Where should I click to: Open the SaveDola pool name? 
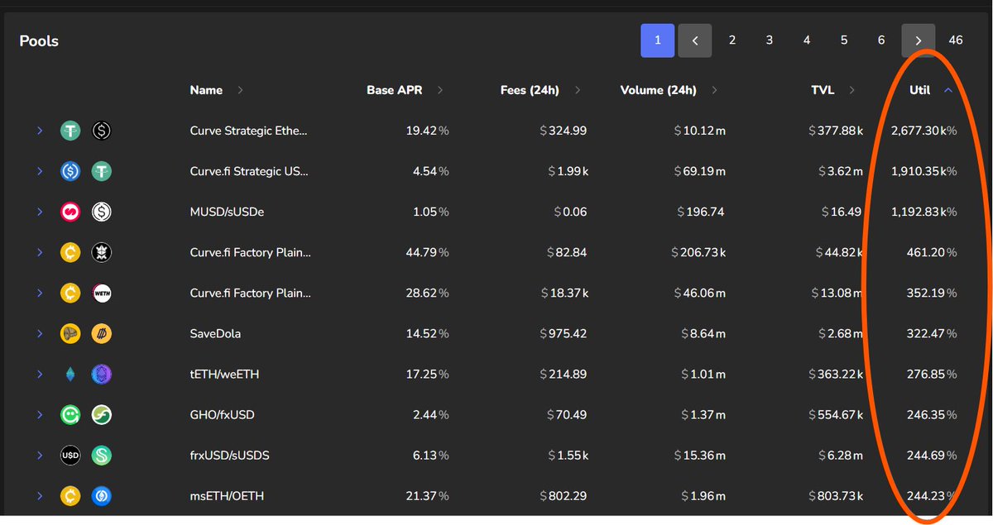tap(215, 333)
